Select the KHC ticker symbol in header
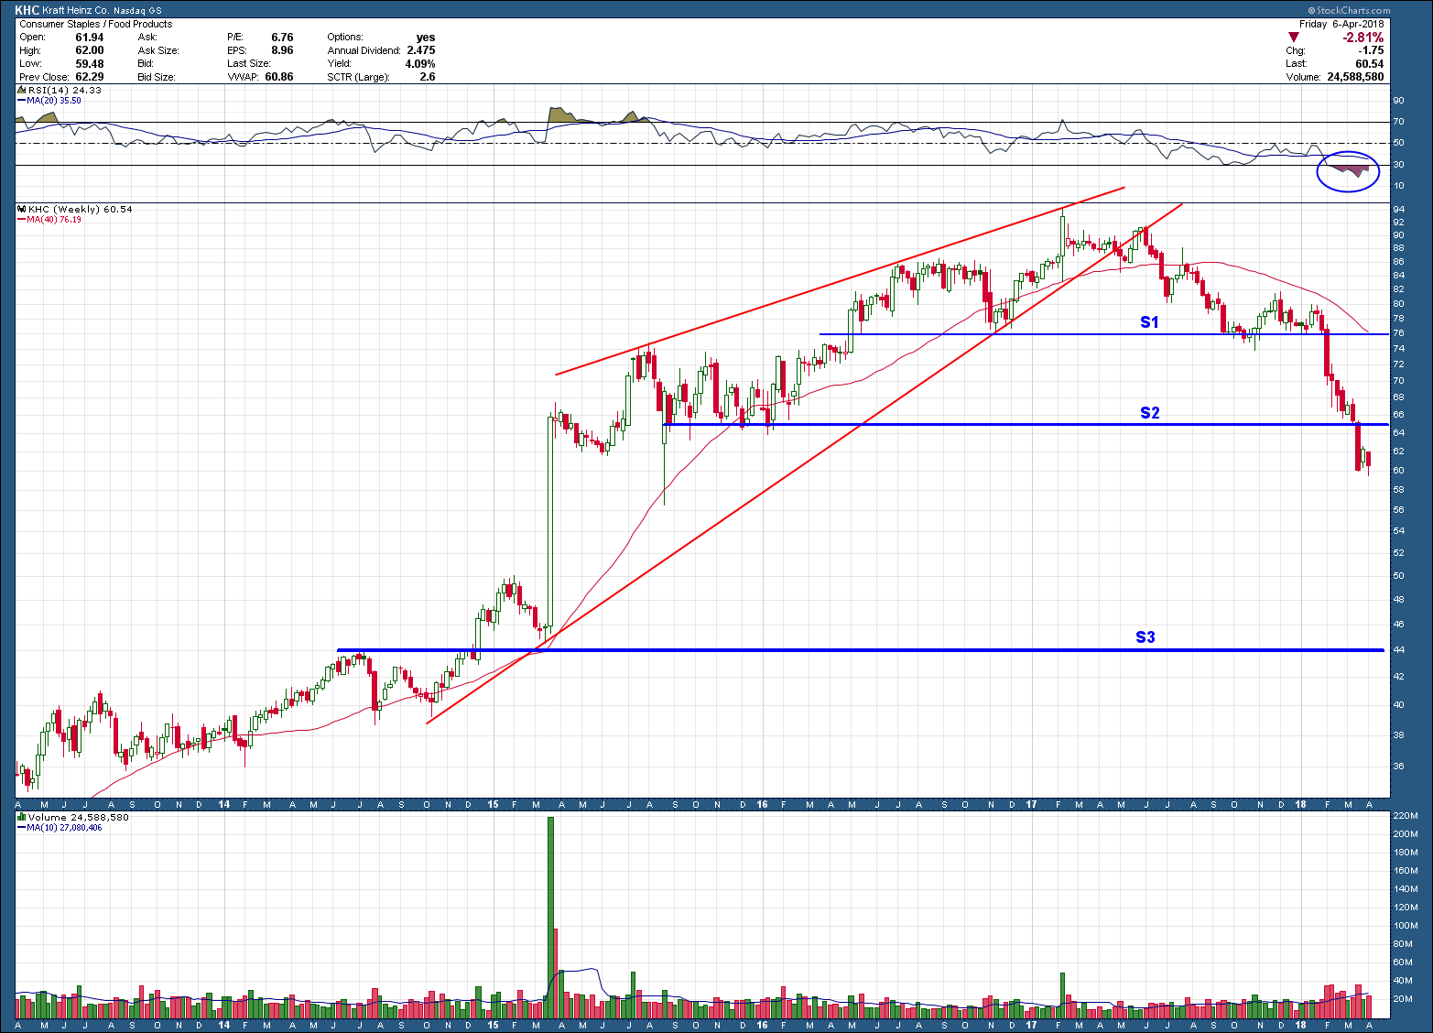This screenshot has width=1433, height=1033. (27, 11)
